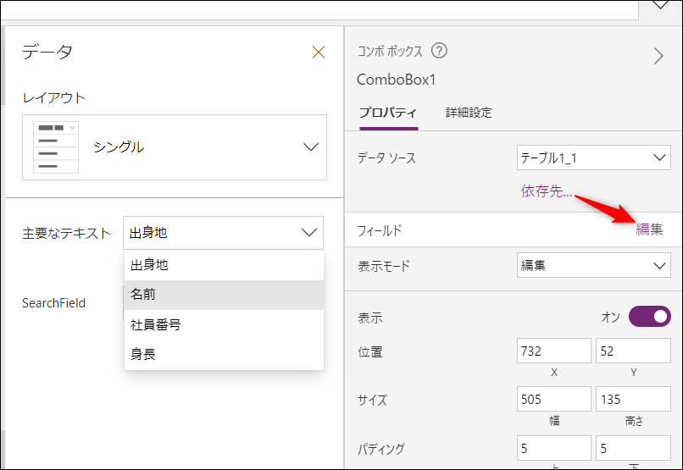Expand properties pane with right chevron arrow
Image resolution: width=683 pixels, height=470 pixels.
(658, 56)
